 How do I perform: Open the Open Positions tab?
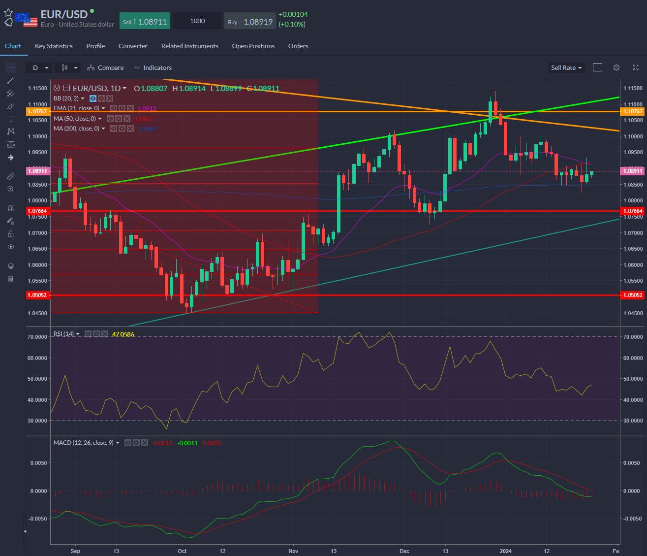click(x=253, y=46)
